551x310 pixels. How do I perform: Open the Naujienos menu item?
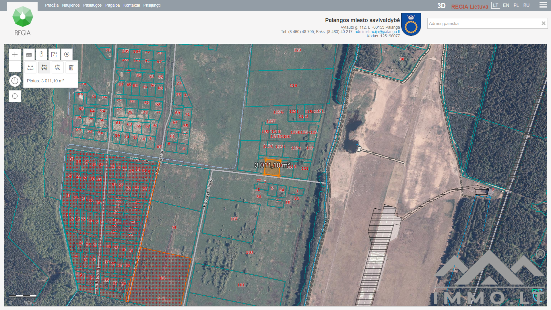71,5
